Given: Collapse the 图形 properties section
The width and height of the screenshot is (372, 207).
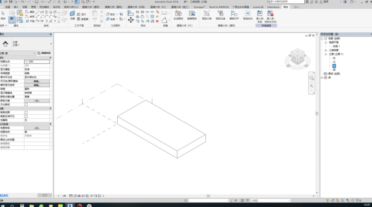Looking at the screenshot, I should point(50,58).
